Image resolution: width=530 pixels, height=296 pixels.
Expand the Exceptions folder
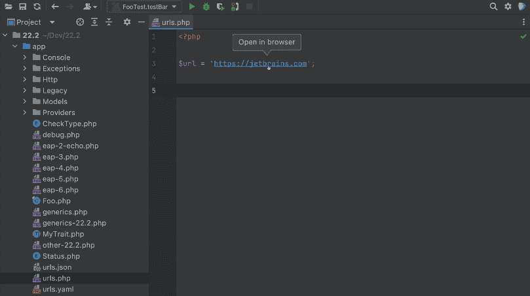point(25,69)
